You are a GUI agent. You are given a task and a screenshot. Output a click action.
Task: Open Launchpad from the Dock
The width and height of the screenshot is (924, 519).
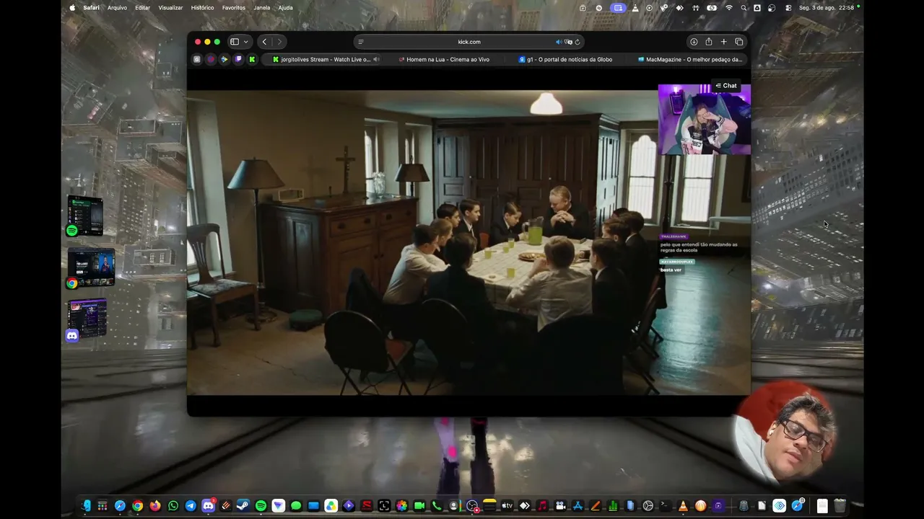pos(103,506)
